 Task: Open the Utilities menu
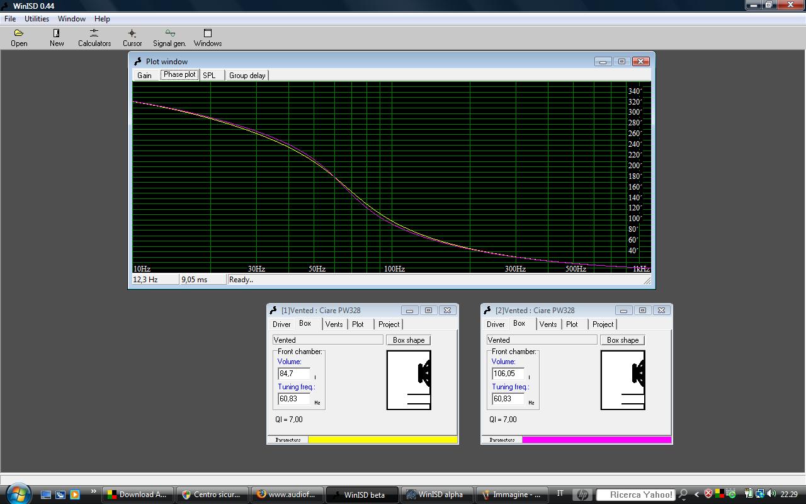[x=37, y=19]
